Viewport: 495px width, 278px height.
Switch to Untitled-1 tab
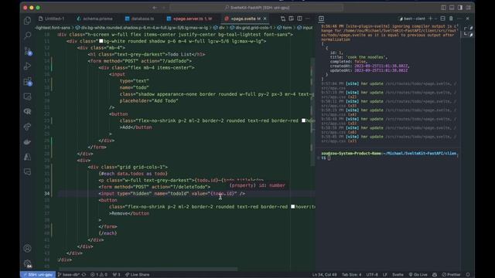[52, 19]
